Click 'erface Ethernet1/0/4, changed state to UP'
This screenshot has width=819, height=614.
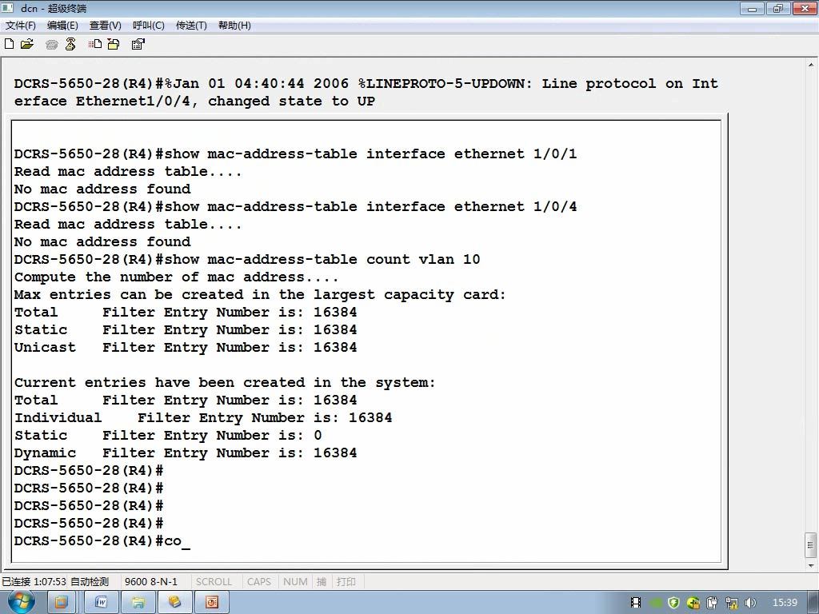[x=194, y=102]
